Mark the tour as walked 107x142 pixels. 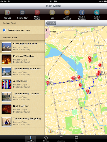coord(37,12)
